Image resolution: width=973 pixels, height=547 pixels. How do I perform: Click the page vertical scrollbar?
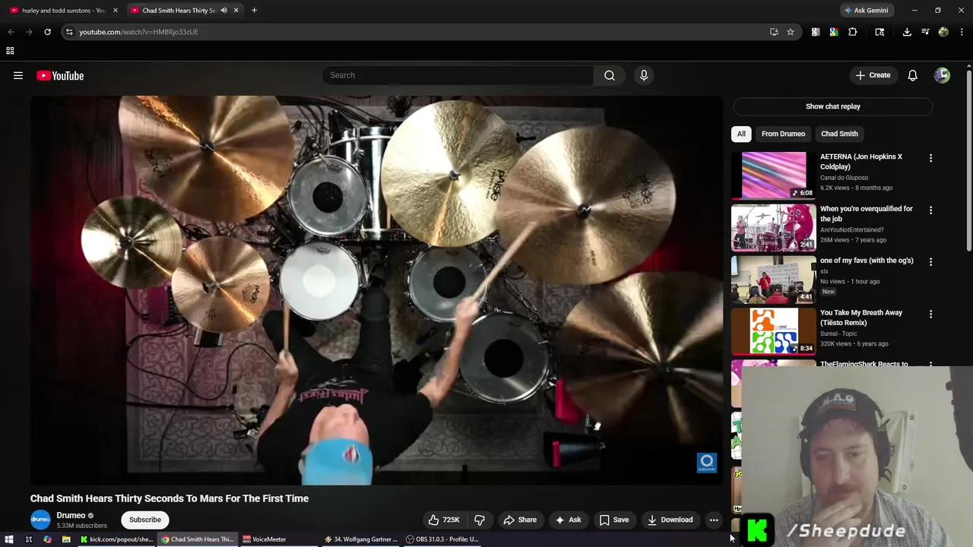coord(969,160)
